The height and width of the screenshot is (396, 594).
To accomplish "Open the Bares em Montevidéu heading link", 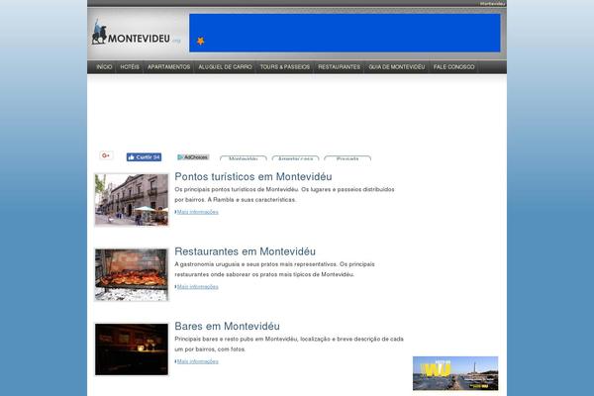I will 227,326.
